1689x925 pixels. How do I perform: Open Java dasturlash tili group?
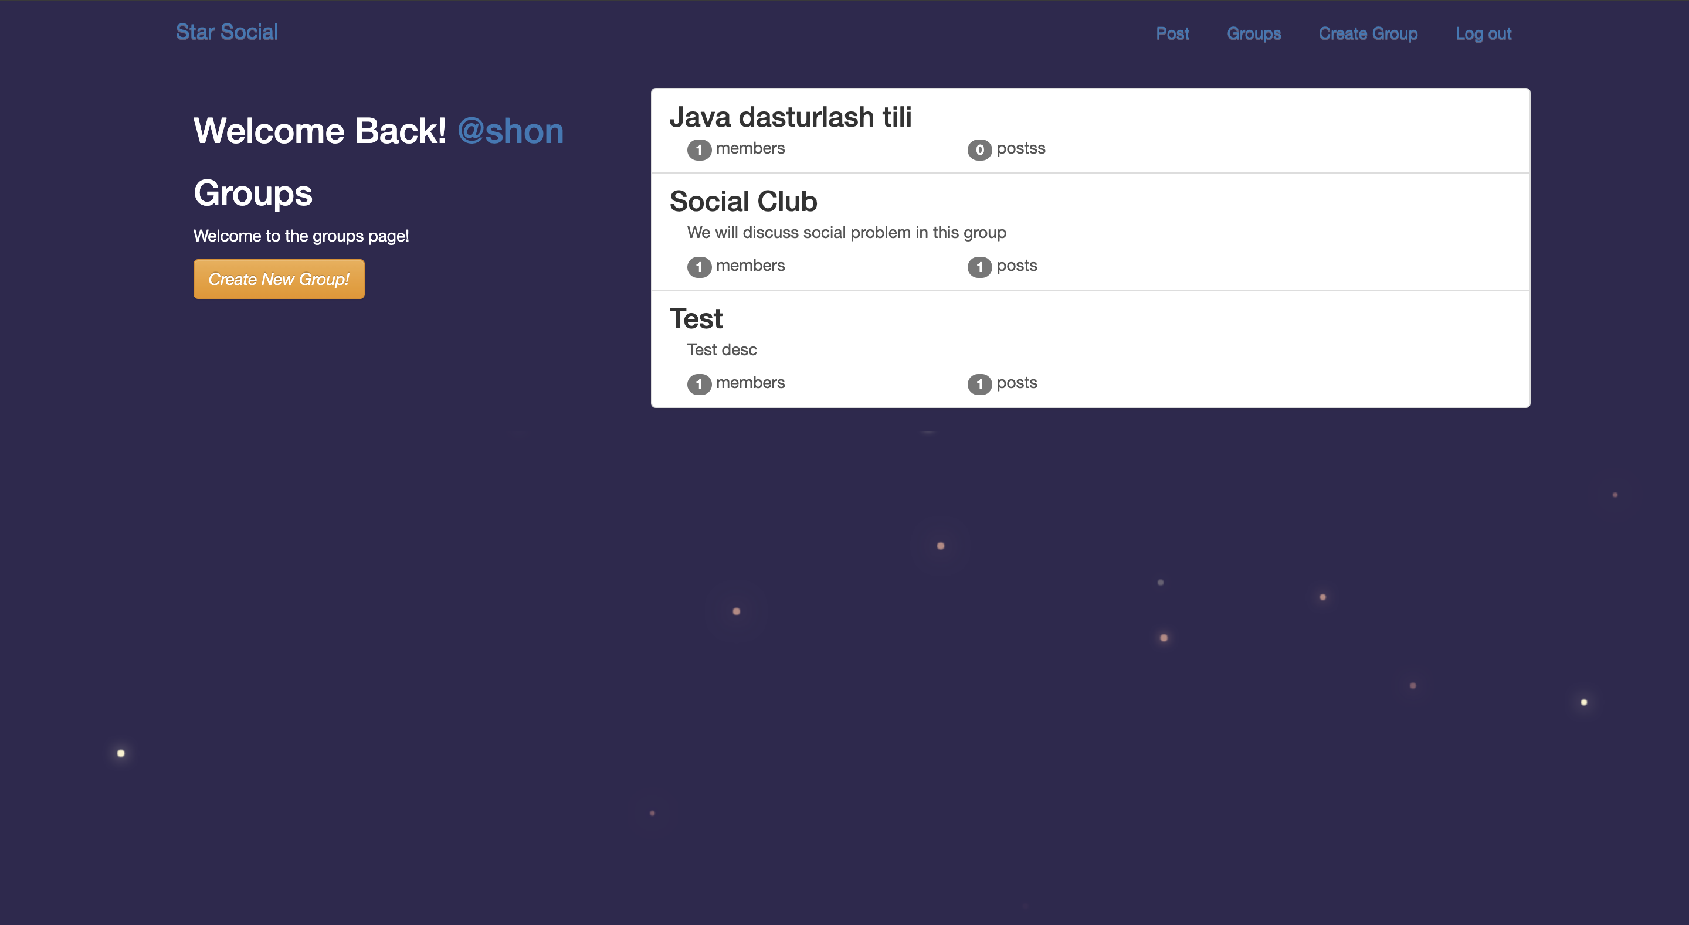coord(789,117)
